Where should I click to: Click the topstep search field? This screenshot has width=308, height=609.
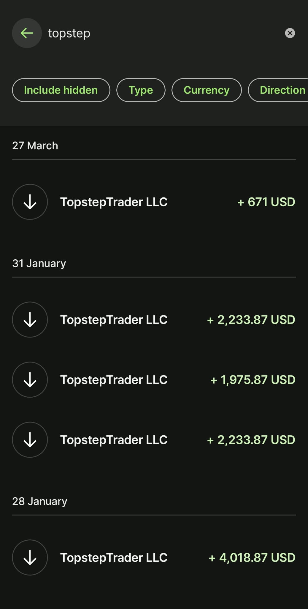click(x=160, y=33)
